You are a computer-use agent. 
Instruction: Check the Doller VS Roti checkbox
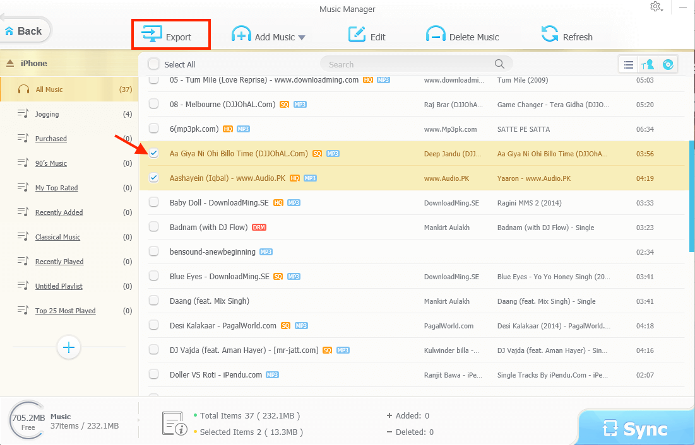click(154, 374)
